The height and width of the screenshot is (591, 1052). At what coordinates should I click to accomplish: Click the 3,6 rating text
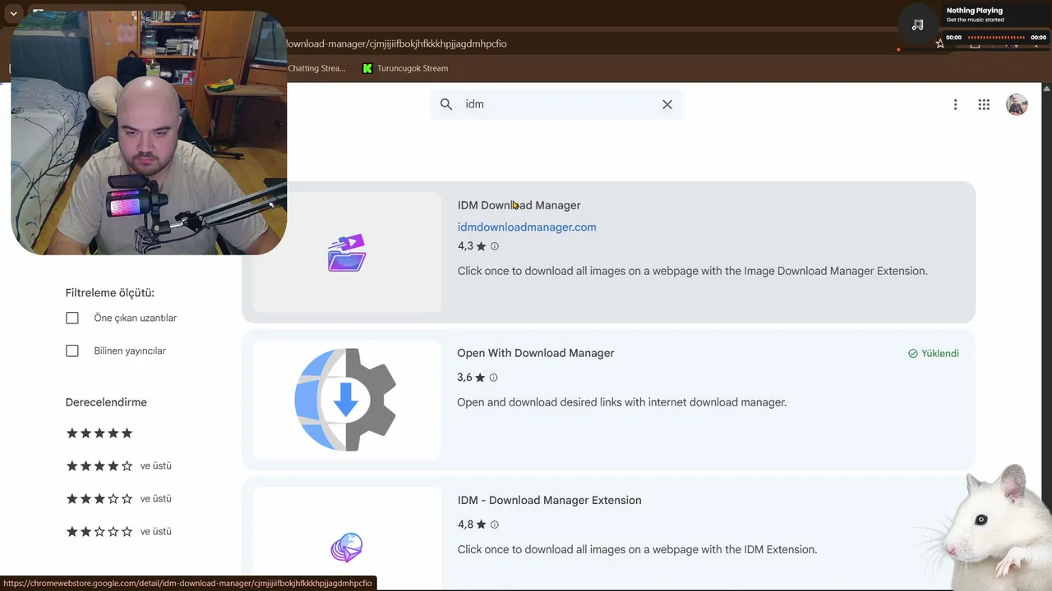click(465, 378)
